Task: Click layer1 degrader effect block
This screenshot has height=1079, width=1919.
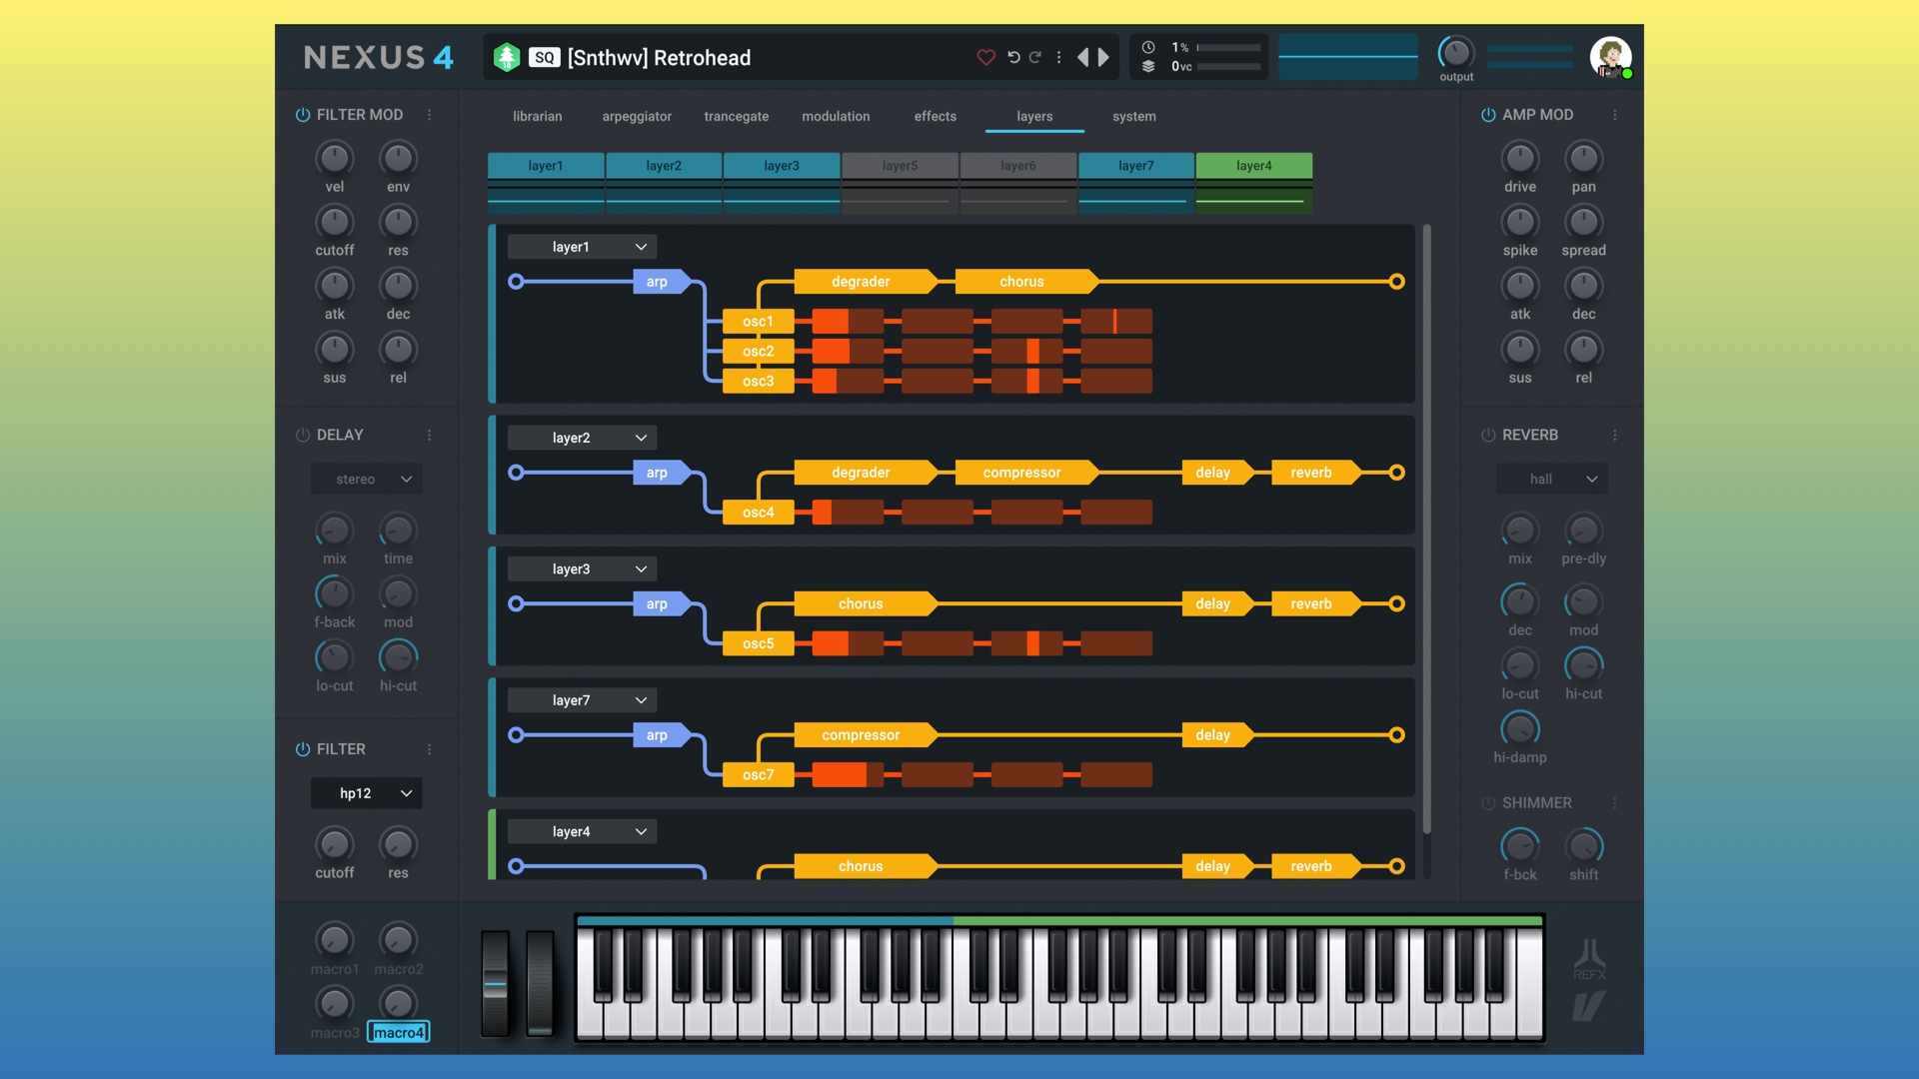Action: (866, 282)
